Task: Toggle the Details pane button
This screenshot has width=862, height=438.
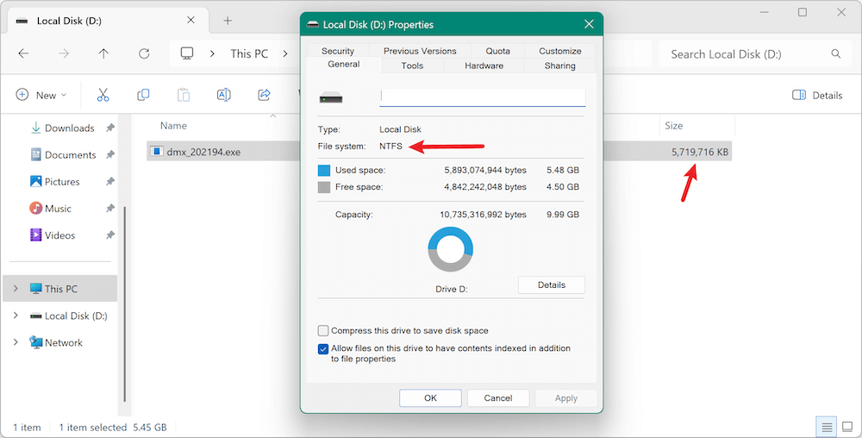Action: point(817,95)
